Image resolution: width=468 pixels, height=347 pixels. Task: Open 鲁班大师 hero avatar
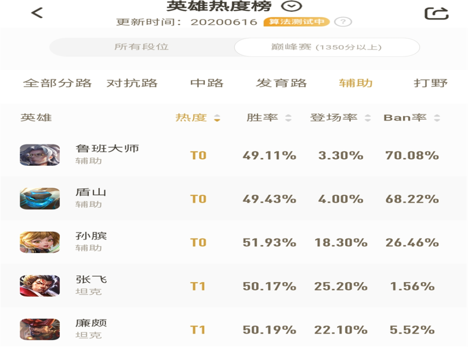40,155
